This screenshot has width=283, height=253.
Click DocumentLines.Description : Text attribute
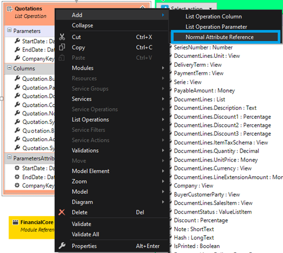click(x=215, y=108)
